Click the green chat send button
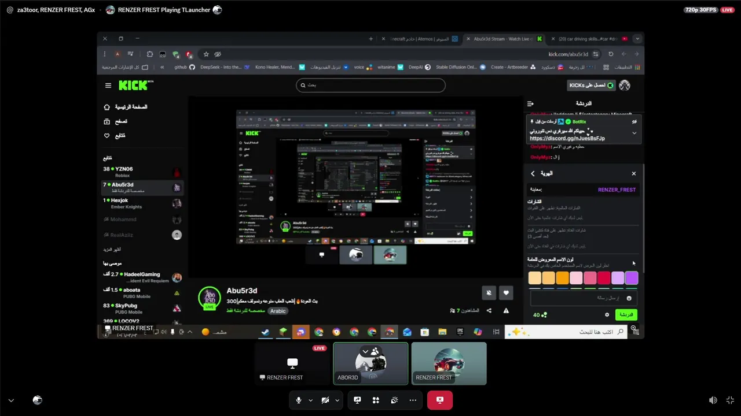The image size is (741, 416). (x=626, y=315)
